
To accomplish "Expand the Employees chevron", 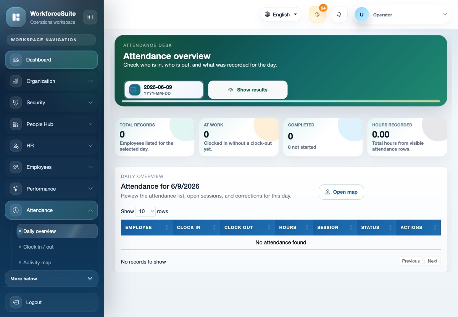I will [x=90, y=167].
